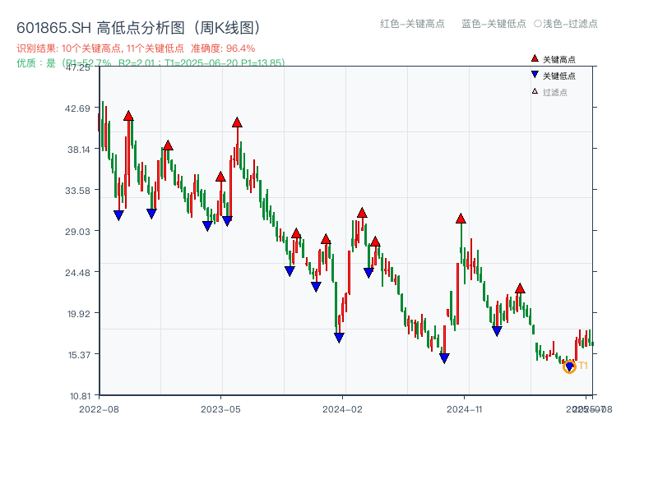Select the first blue triangle low-point marker
The height and width of the screenshot is (493, 658).
click(x=119, y=214)
